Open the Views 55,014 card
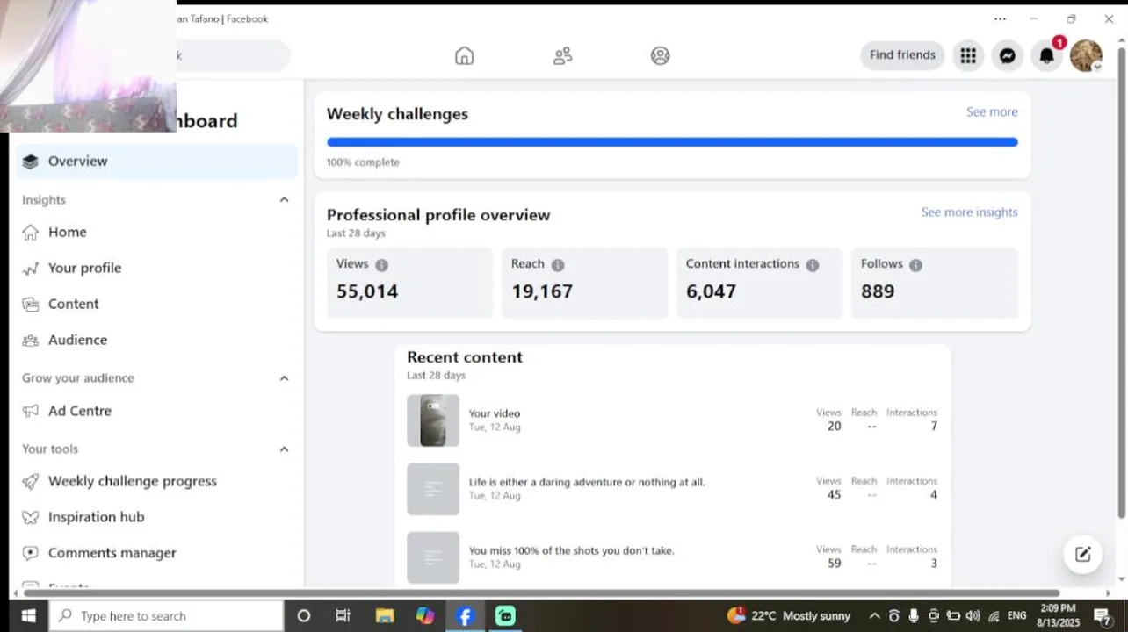 coord(409,283)
